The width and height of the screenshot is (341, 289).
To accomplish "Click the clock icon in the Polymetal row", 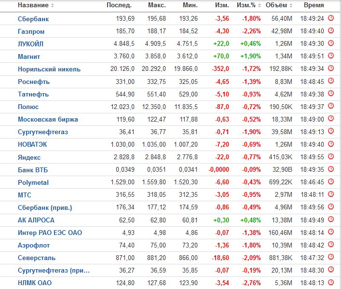I will tap(331, 181).
